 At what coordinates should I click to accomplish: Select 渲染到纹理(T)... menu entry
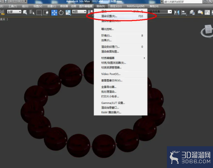[x=120, y=47]
